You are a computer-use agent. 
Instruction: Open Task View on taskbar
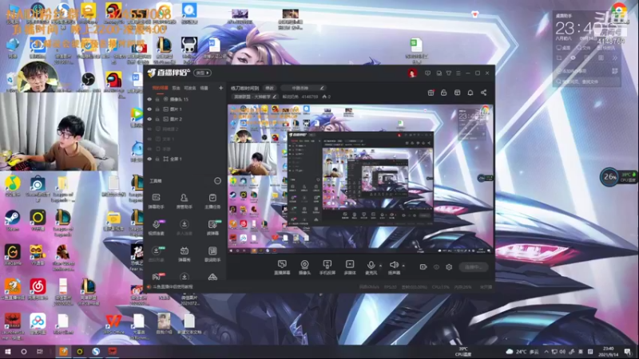39,351
